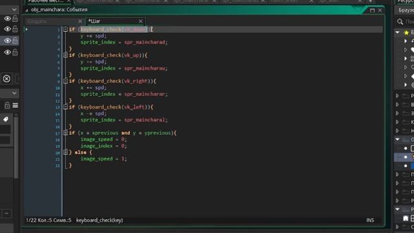Image resolution: width=414 pixels, height=233 pixels.
Task: Click the topmost layer lock icon
Action: click(x=15, y=18)
